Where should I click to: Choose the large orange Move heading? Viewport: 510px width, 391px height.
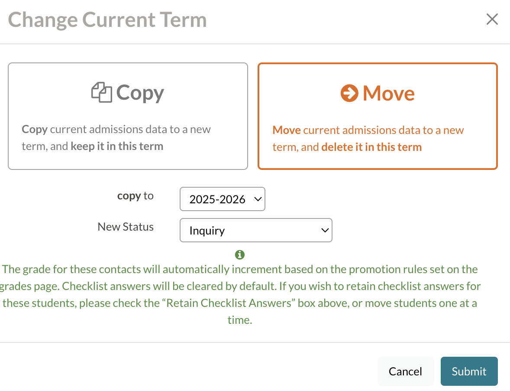(388, 93)
